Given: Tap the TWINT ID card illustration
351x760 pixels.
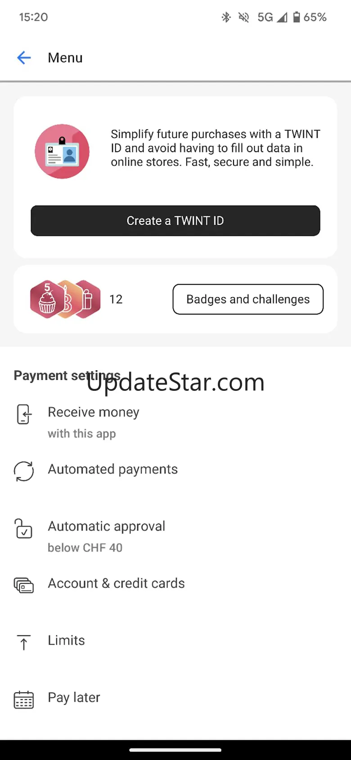Looking at the screenshot, I should click(x=62, y=152).
